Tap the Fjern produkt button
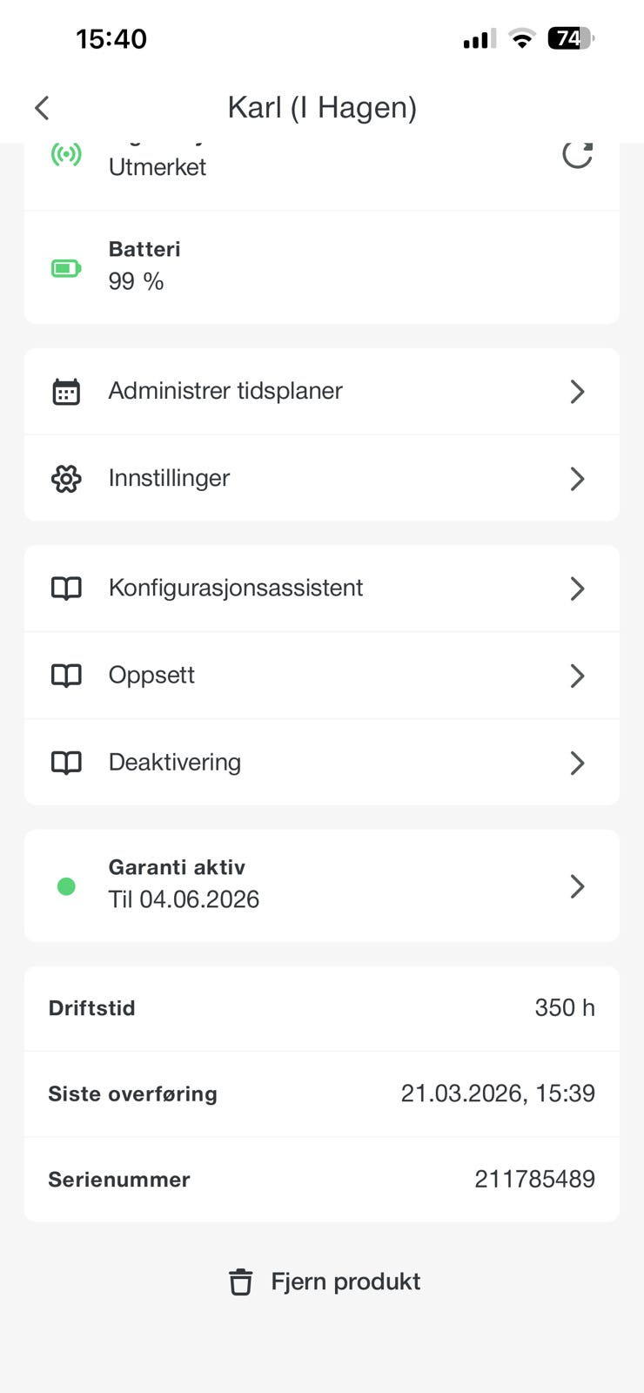 (324, 1282)
